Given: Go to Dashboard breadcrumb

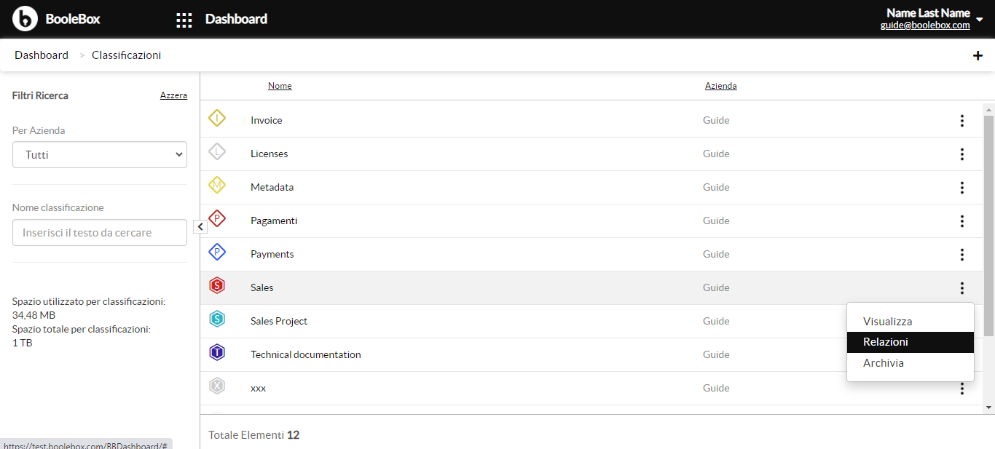Looking at the screenshot, I should click(x=42, y=55).
